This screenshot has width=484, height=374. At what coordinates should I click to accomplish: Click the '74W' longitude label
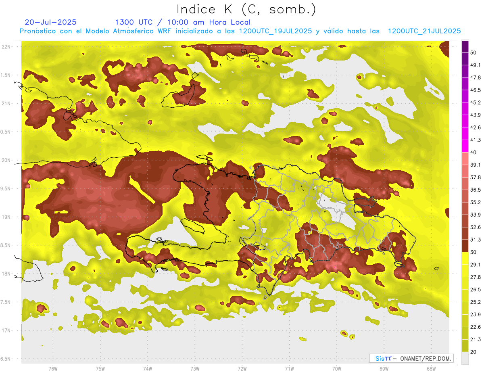click(147, 369)
